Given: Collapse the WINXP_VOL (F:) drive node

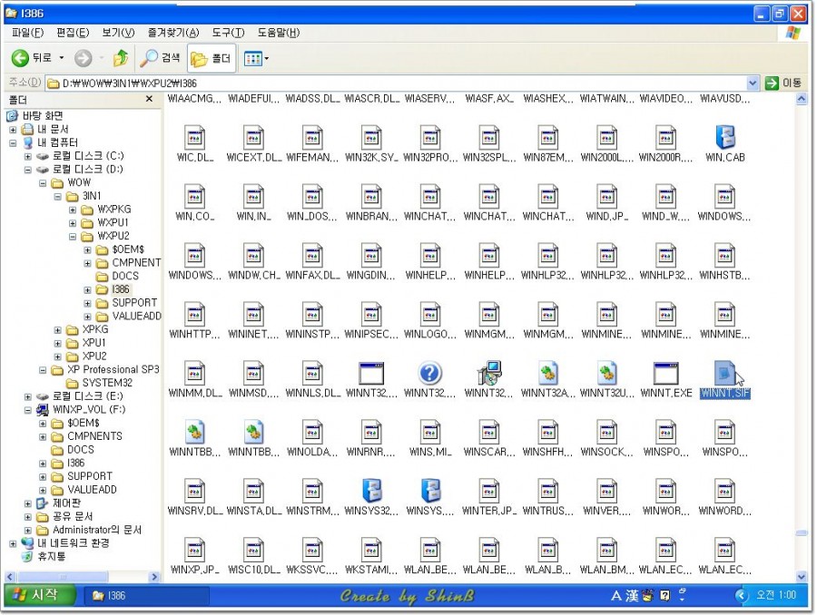Looking at the screenshot, I should point(27,410).
